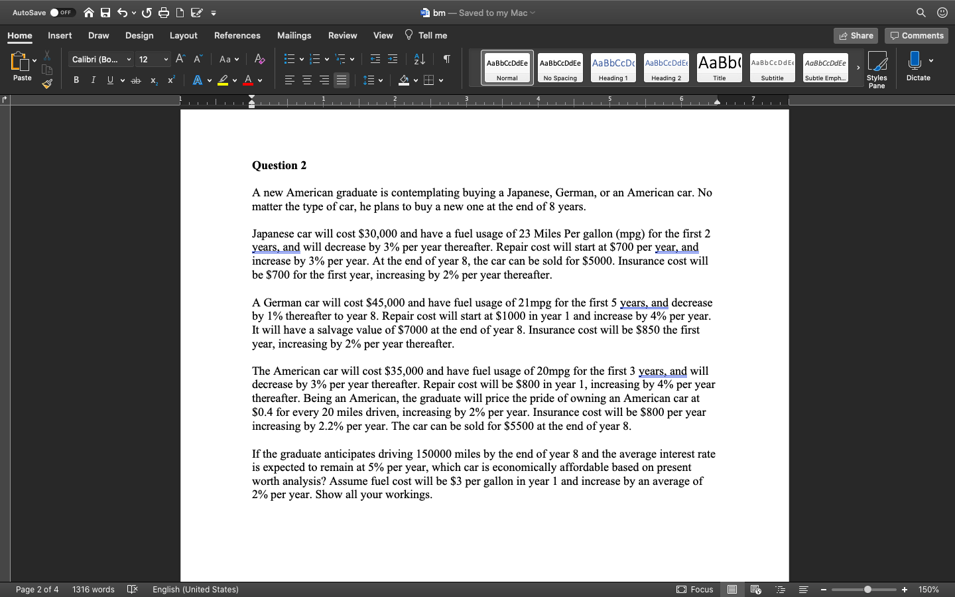Toggle strikethrough formatting
955x597 pixels.
tap(135, 80)
